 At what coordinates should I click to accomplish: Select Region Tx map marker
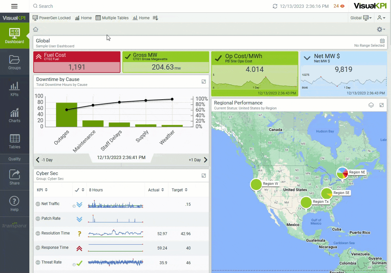pyautogui.click(x=306, y=202)
